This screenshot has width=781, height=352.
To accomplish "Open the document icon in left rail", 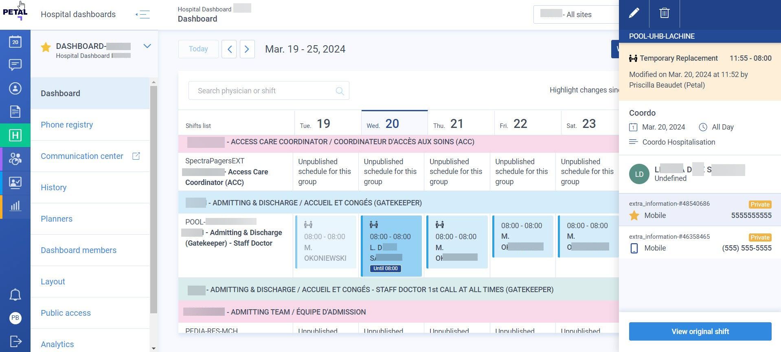I will (x=15, y=112).
